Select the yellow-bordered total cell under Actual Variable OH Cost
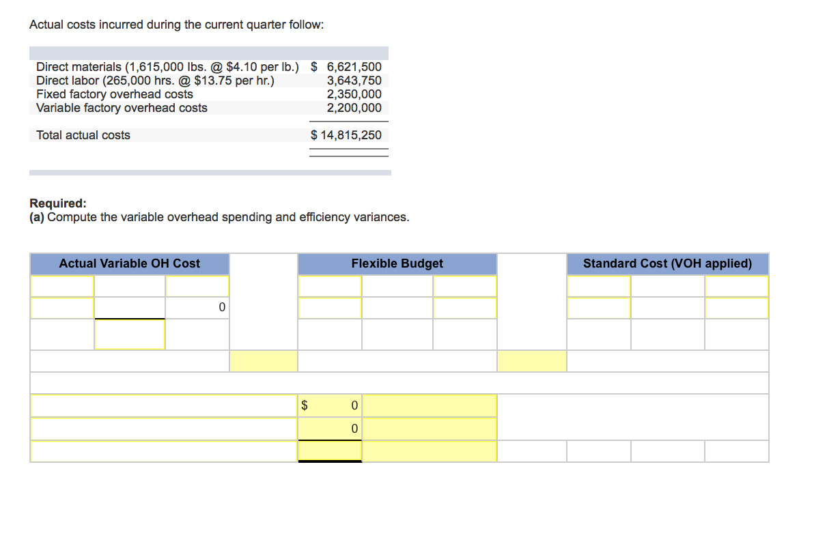The height and width of the screenshot is (557, 814). pos(130,335)
